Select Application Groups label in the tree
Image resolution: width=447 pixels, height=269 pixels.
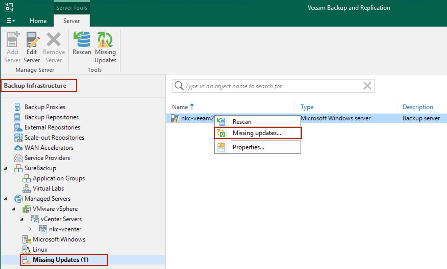(59, 178)
